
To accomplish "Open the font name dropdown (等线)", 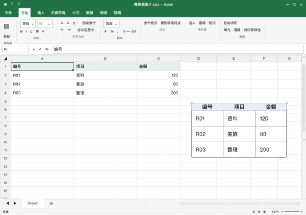I will pyautogui.click(x=28, y=24).
